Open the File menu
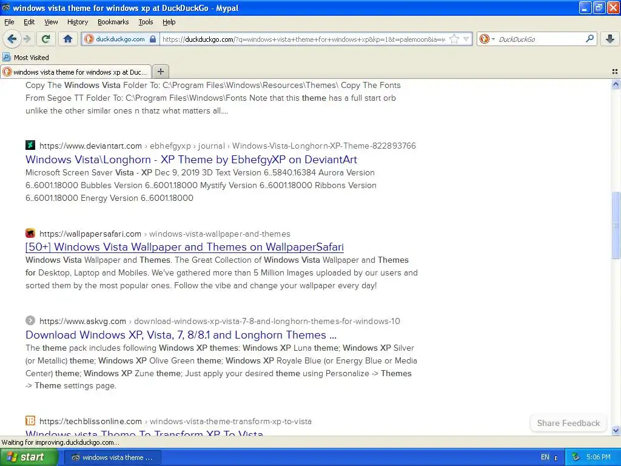This screenshot has width=621, height=466. 9,22
